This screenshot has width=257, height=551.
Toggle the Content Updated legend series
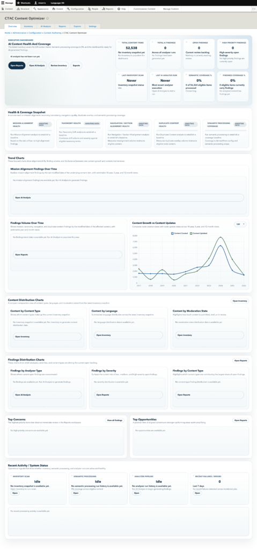[x=199, y=234]
